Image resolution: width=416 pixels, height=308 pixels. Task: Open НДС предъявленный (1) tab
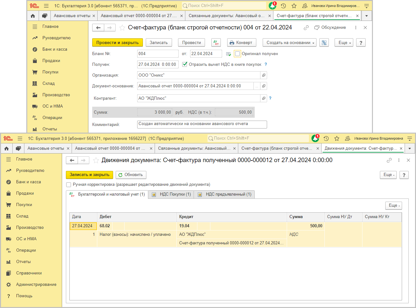click(225, 194)
